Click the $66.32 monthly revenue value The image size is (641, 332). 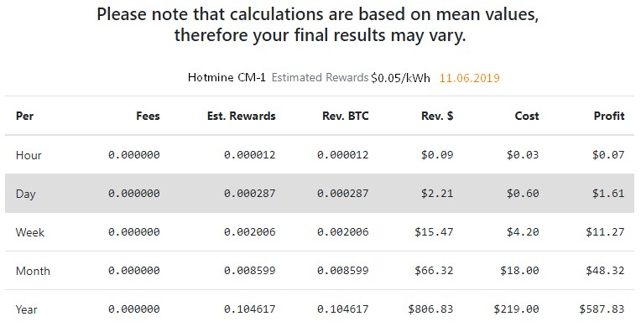(434, 270)
